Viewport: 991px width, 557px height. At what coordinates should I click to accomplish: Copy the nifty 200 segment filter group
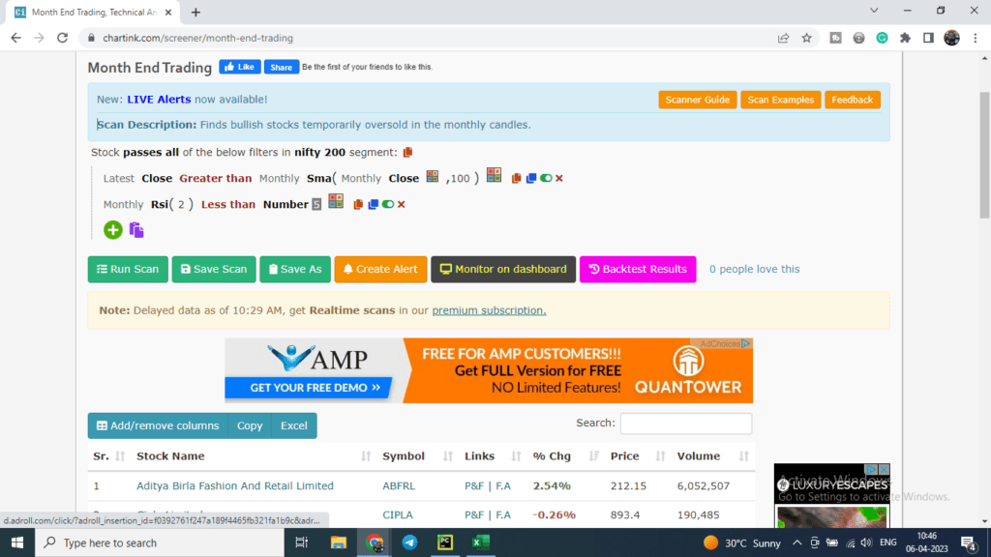407,152
